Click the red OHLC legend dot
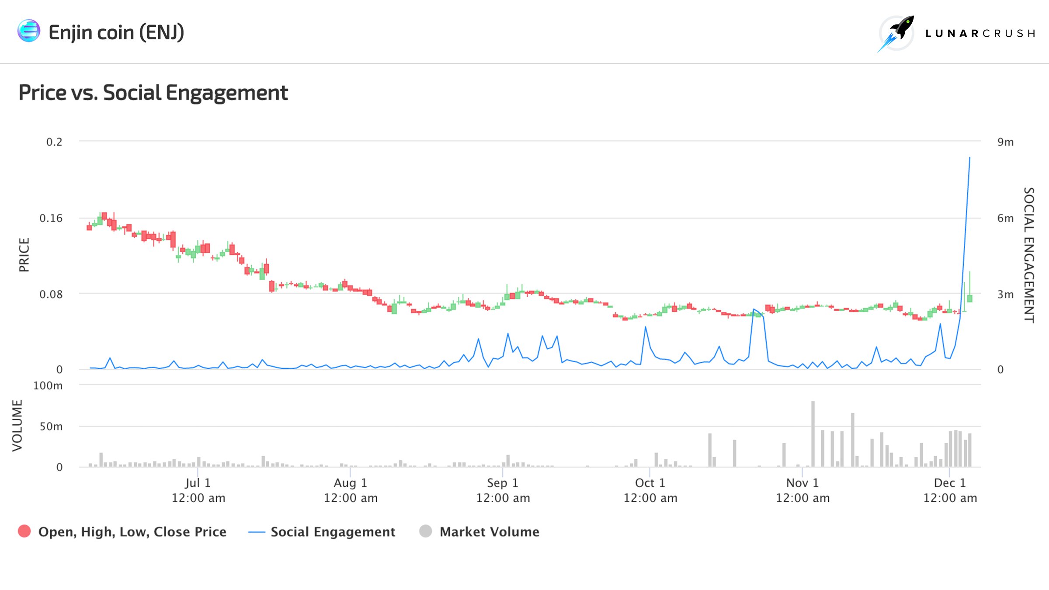 [x=24, y=531]
